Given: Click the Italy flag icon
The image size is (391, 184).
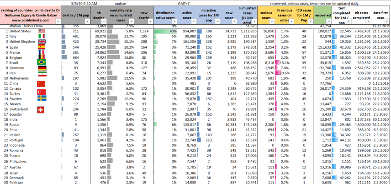Looking at the screenshot, I should 42,36.
